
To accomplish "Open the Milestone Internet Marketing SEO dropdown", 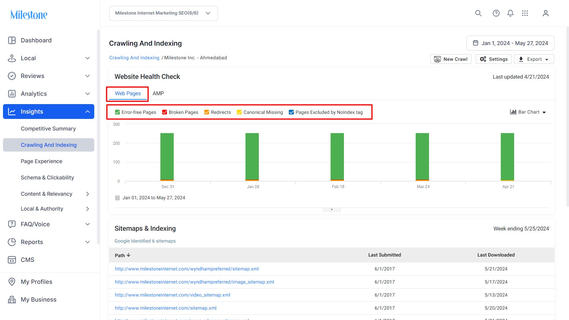I will (163, 13).
